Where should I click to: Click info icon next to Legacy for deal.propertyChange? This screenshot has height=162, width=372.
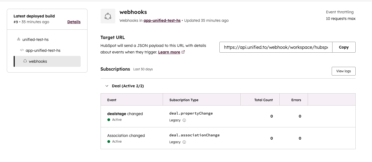click(x=184, y=120)
